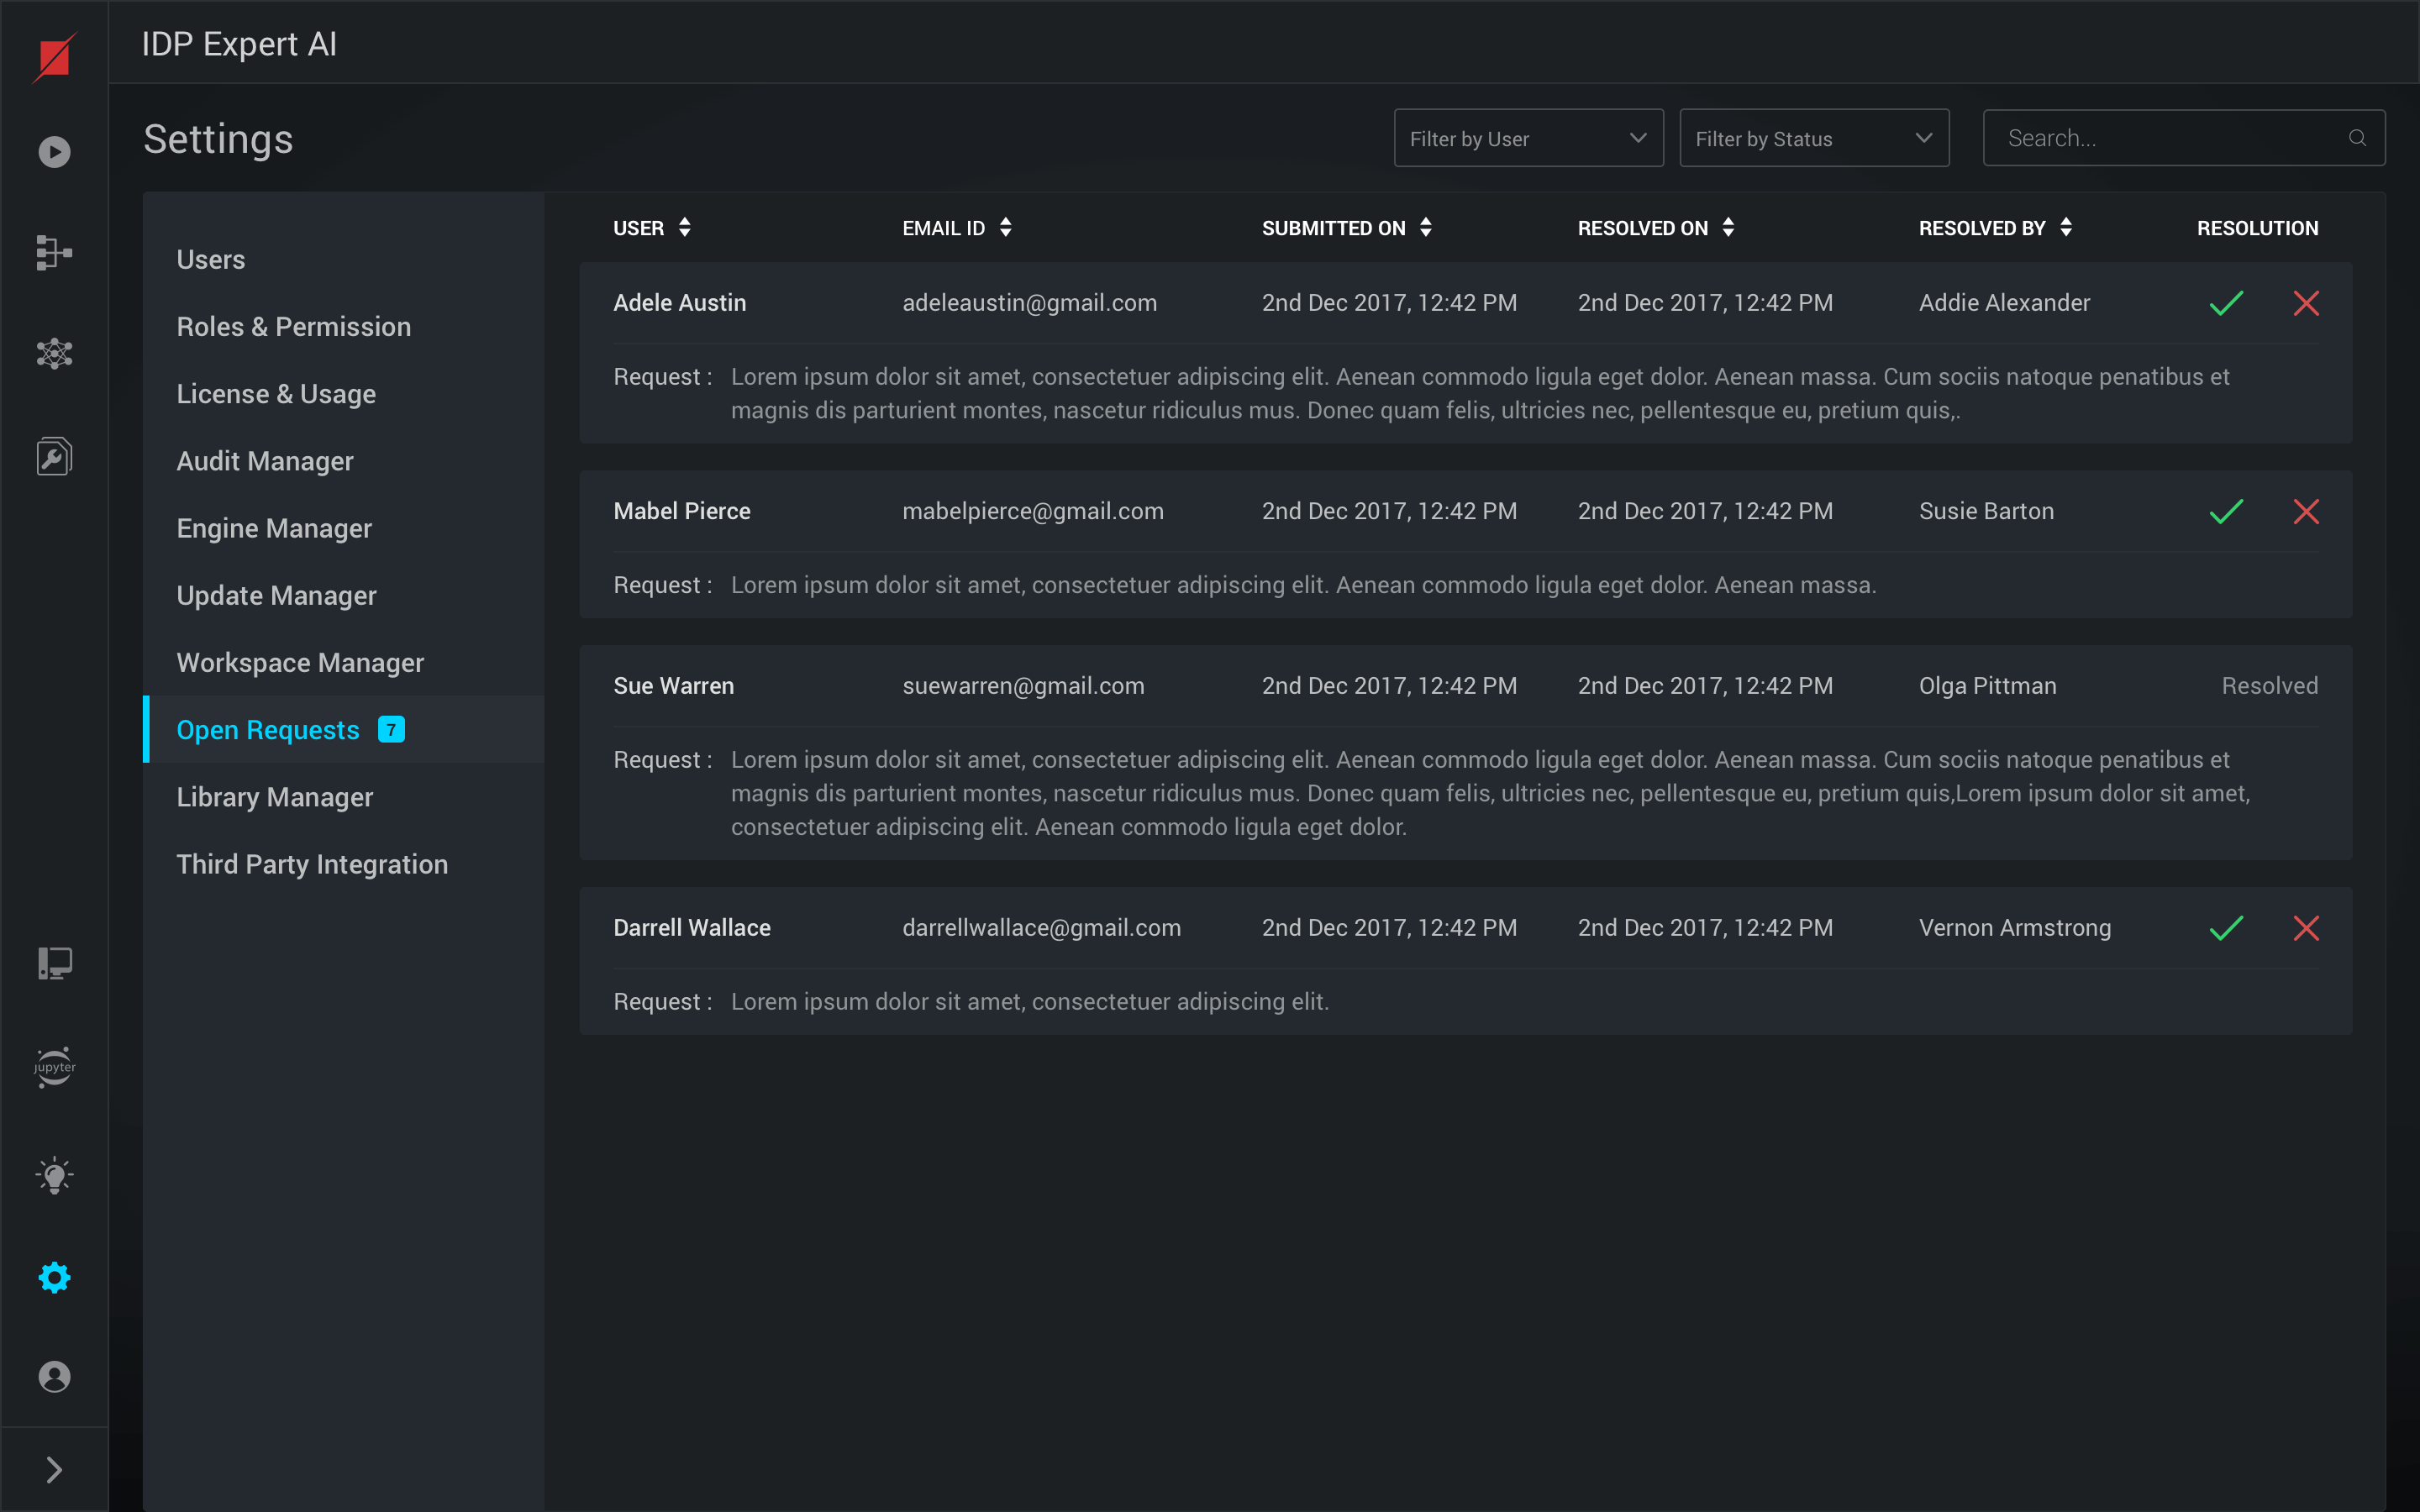This screenshot has width=2420, height=1512.
Task: Open the Filter by User dropdown
Action: pos(1528,138)
